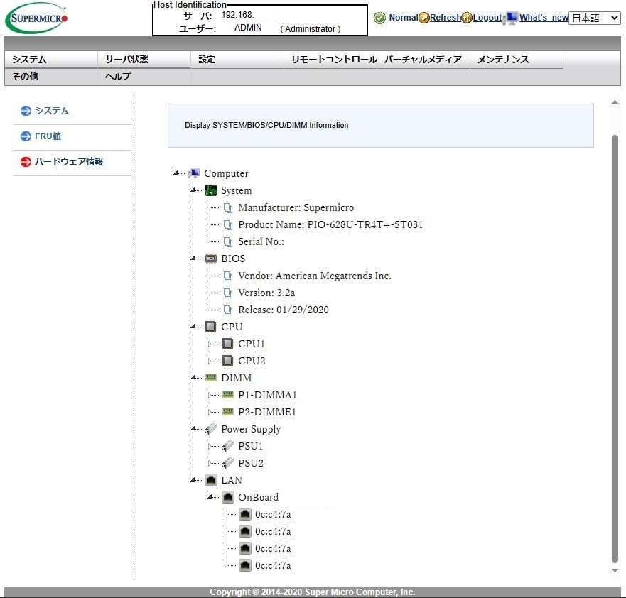Click the CPU2 processor icon
Image resolution: width=626 pixels, height=598 pixels.
[x=227, y=361]
